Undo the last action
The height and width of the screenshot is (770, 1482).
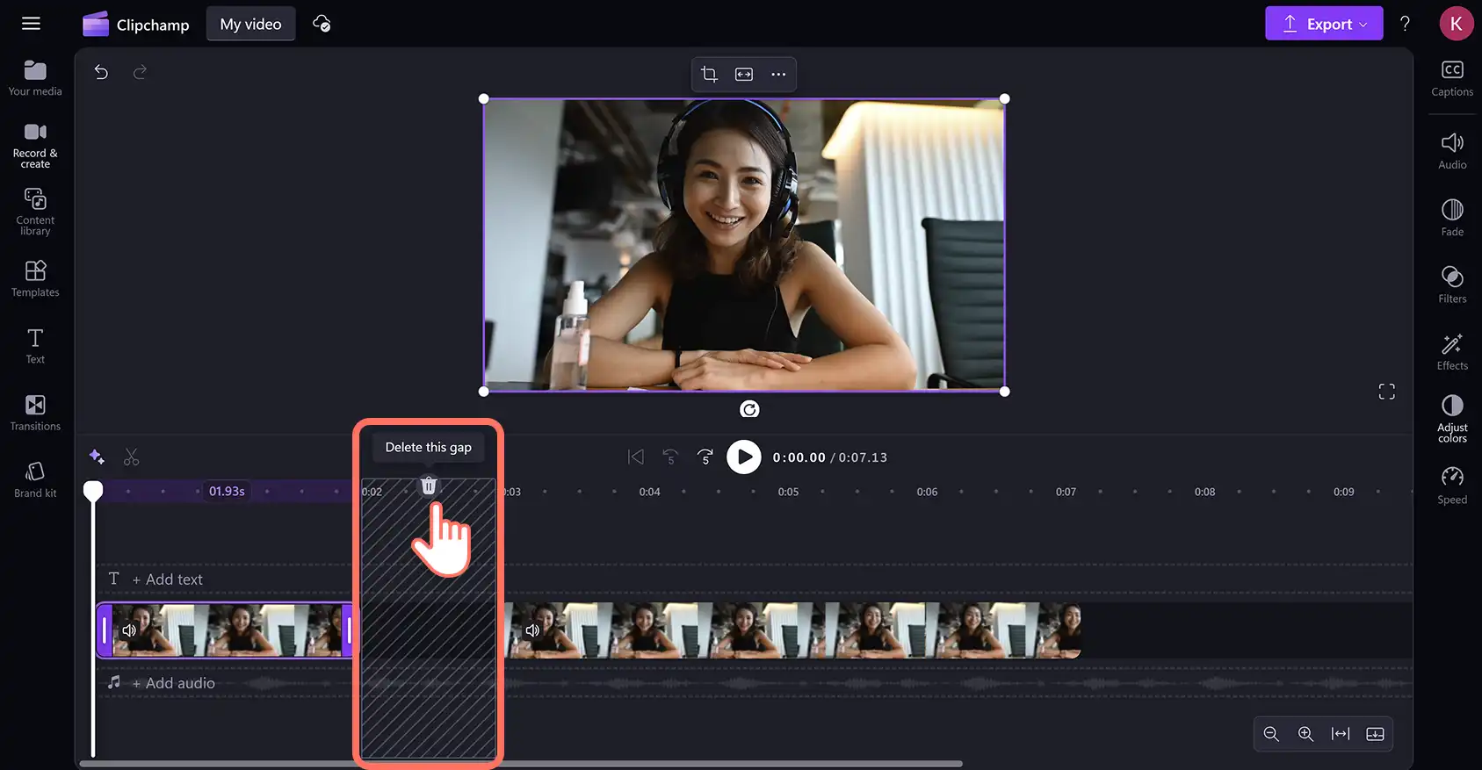click(101, 72)
